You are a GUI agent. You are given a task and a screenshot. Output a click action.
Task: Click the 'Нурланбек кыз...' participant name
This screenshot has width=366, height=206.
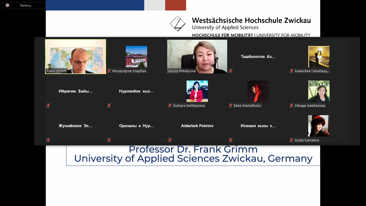[x=136, y=91]
